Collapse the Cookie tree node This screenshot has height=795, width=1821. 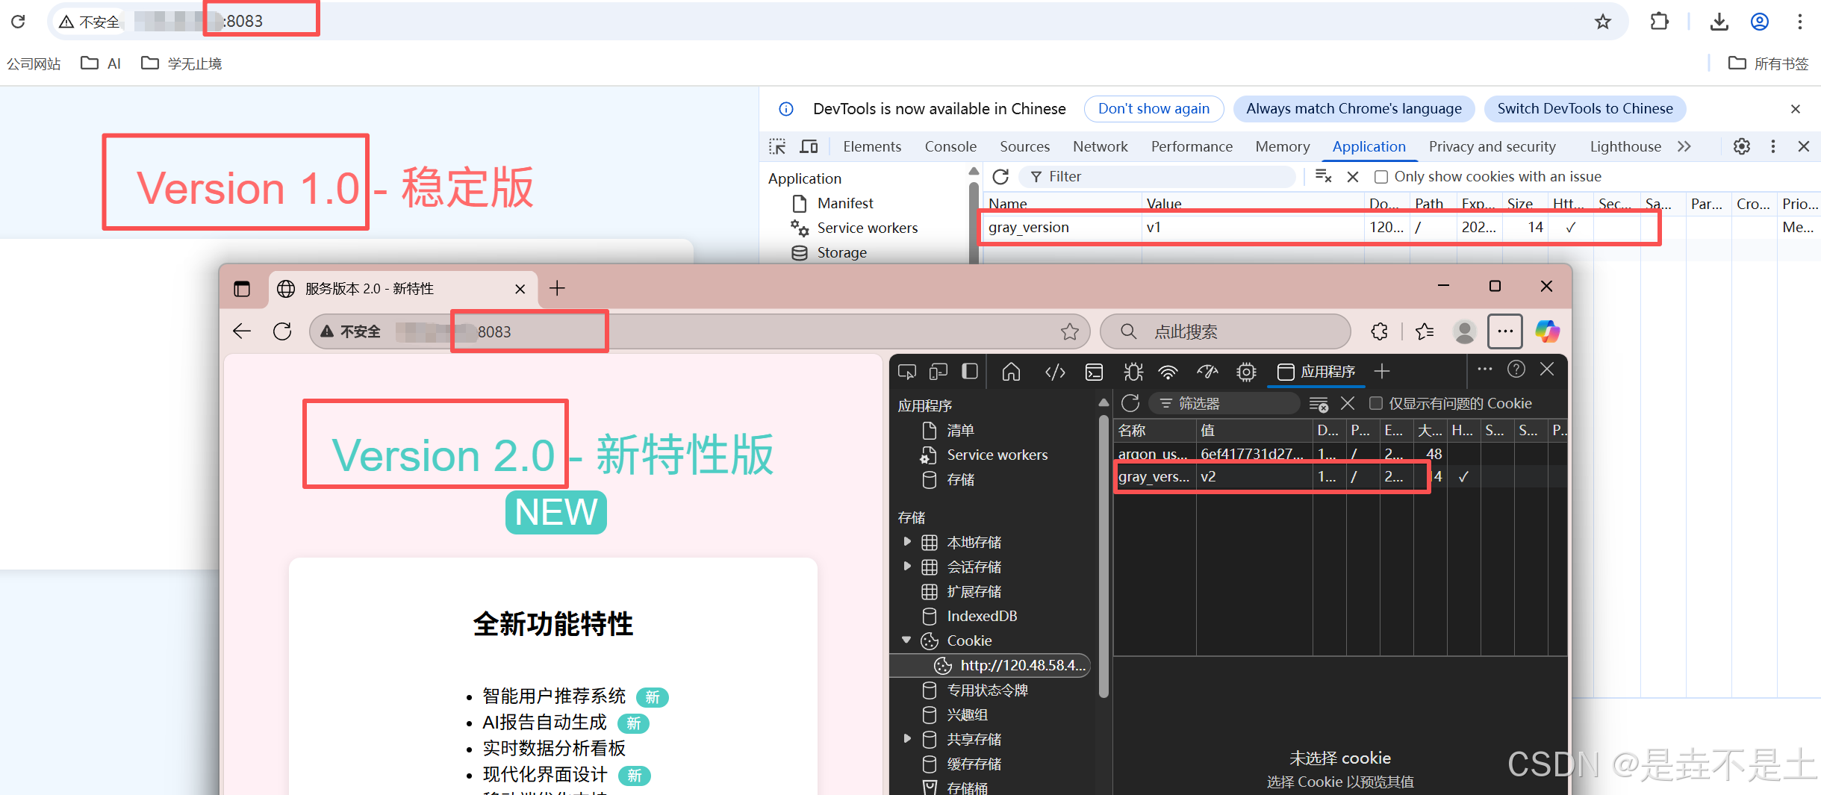(906, 640)
